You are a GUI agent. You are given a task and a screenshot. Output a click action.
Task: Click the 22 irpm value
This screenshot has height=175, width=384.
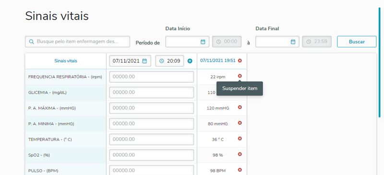pos(218,77)
